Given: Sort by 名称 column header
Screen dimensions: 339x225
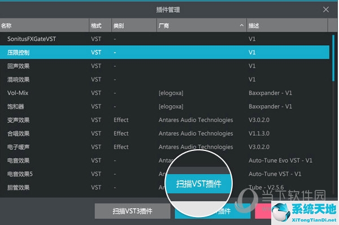Looking at the screenshot, I should pos(44,25).
